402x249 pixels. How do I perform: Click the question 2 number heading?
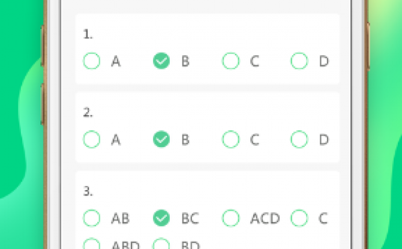coord(88,113)
